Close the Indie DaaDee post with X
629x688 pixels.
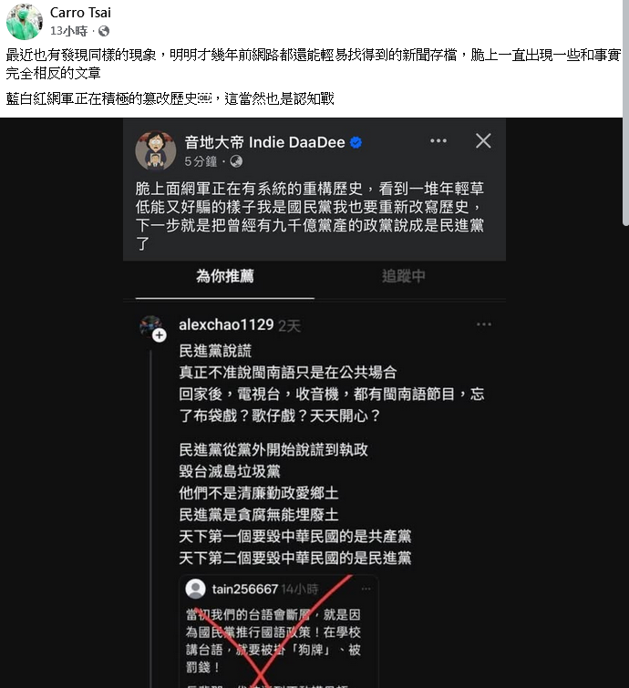(483, 141)
